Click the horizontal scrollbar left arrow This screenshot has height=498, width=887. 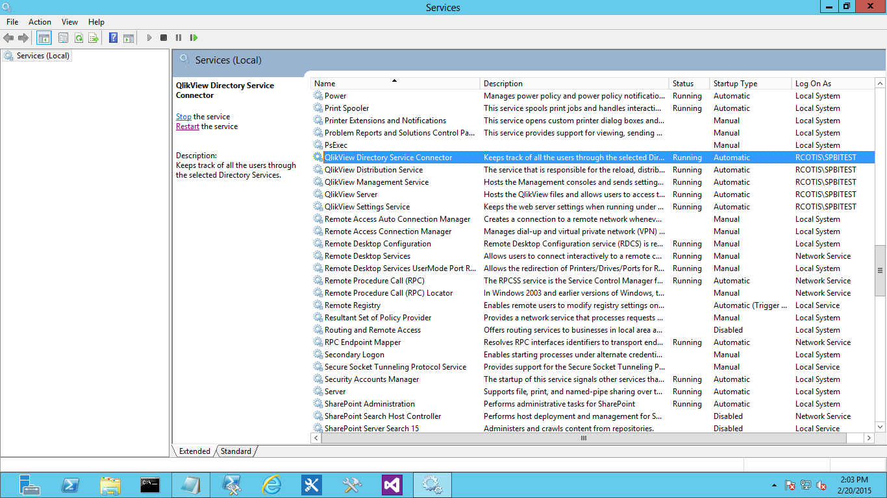tap(317, 438)
